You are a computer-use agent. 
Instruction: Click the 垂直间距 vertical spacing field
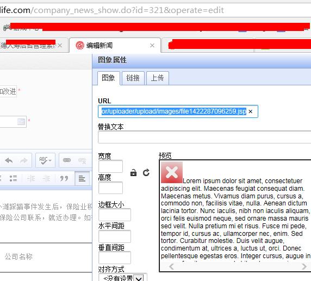click(x=115, y=258)
